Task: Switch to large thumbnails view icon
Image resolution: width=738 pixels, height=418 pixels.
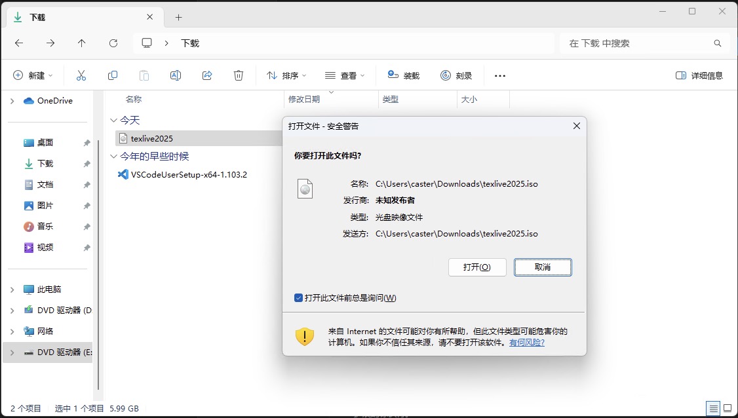Action: tap(728, 408)
